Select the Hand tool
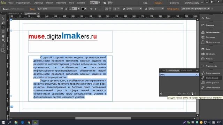 (3, 36)
